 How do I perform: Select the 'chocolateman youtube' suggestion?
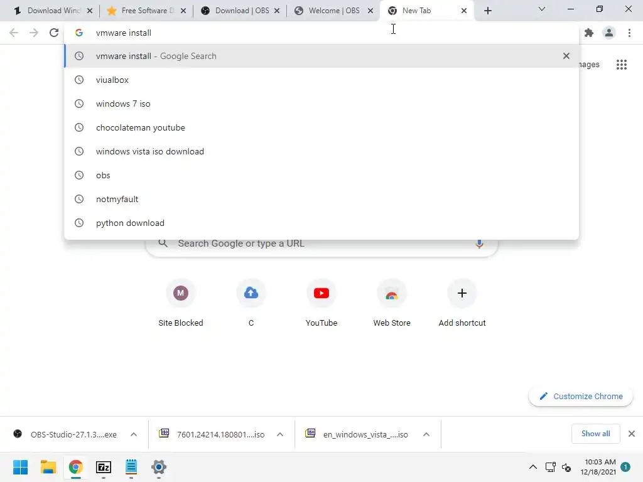(x=321, y=127)
